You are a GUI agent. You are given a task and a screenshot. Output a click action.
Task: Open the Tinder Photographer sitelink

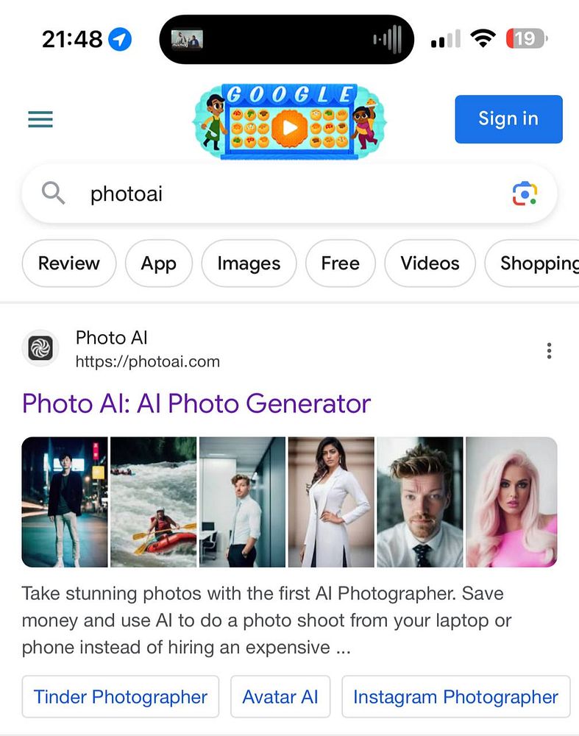click(x=121, y=696)
